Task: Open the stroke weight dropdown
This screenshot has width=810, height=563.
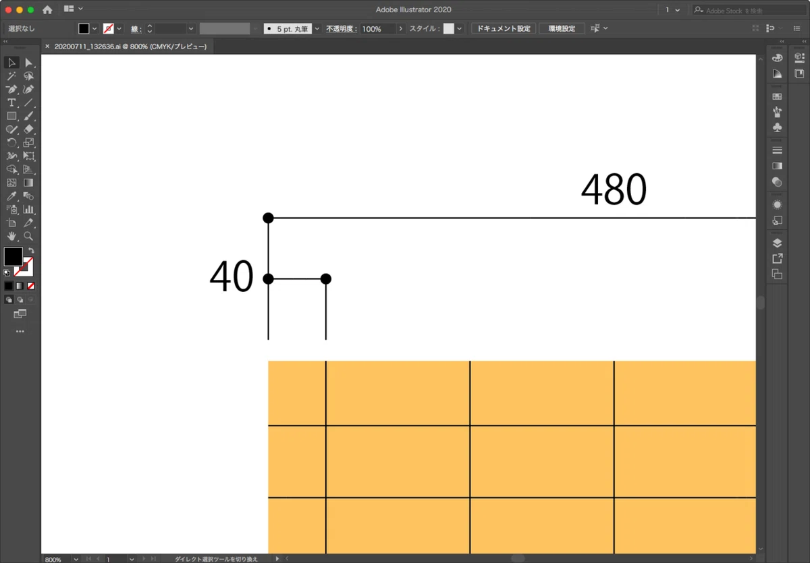Action: pyautogui.click(x=191, y=29)
